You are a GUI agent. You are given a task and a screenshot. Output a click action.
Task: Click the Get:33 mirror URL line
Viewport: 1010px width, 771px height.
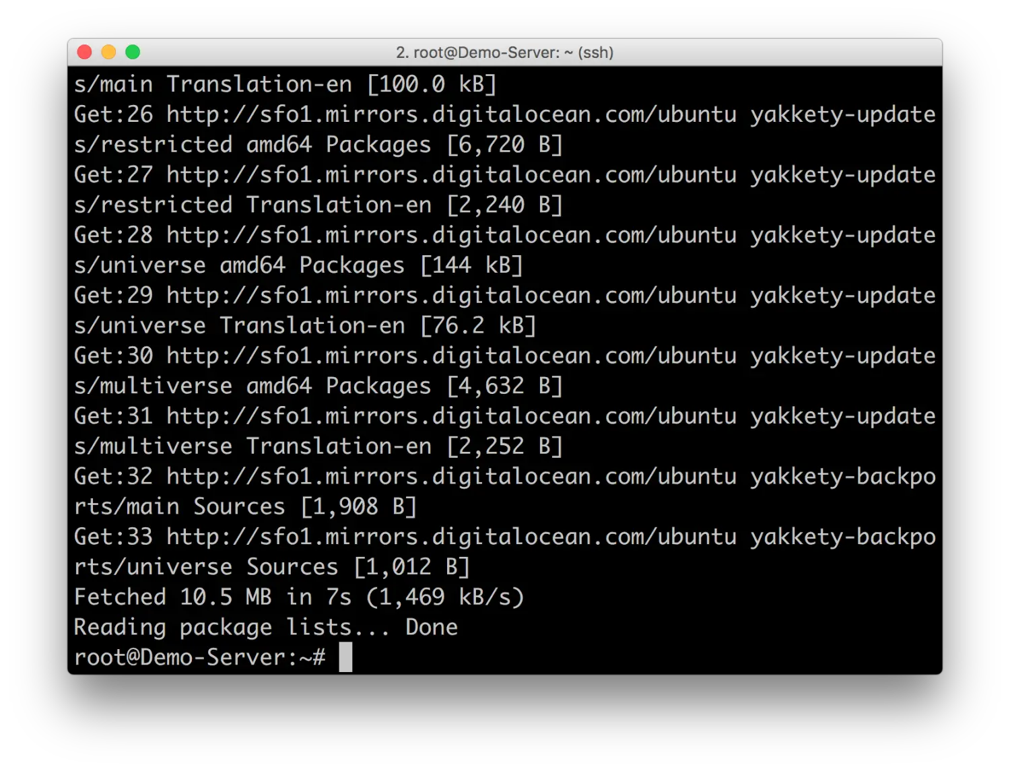[x=505, y=537]
